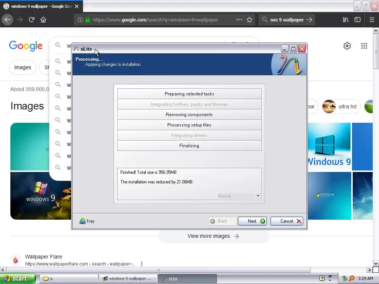Image resolution: width=379 pixels, height=284 pixels.
Task: Click Finalizing progress row
Action: pyautogui.click(x=189, y=146)
